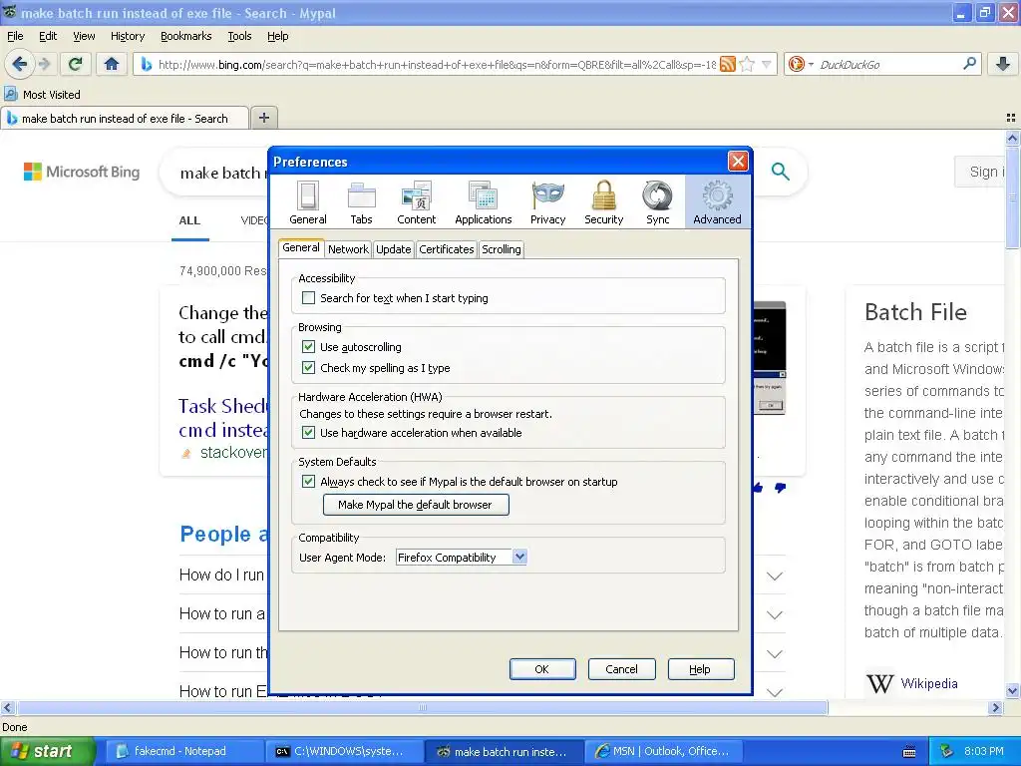1021x766 pixels.
Task: Bookmark this page with the star icon
Action: pyautogui.click(x=748, y=64)
